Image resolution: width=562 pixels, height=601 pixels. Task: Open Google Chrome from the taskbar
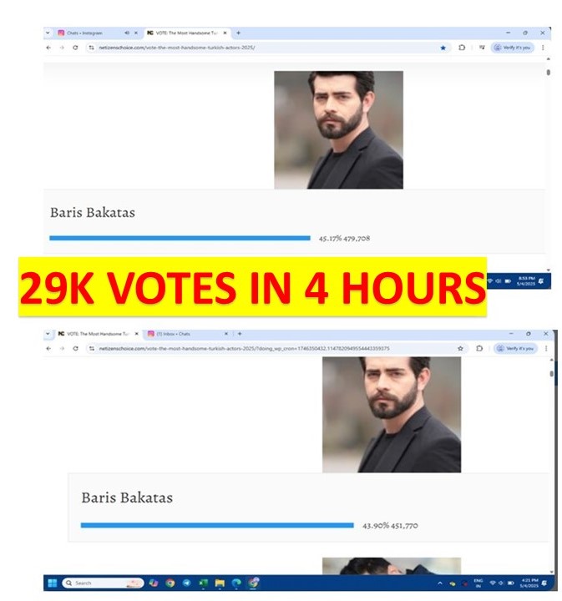[170, 583]
